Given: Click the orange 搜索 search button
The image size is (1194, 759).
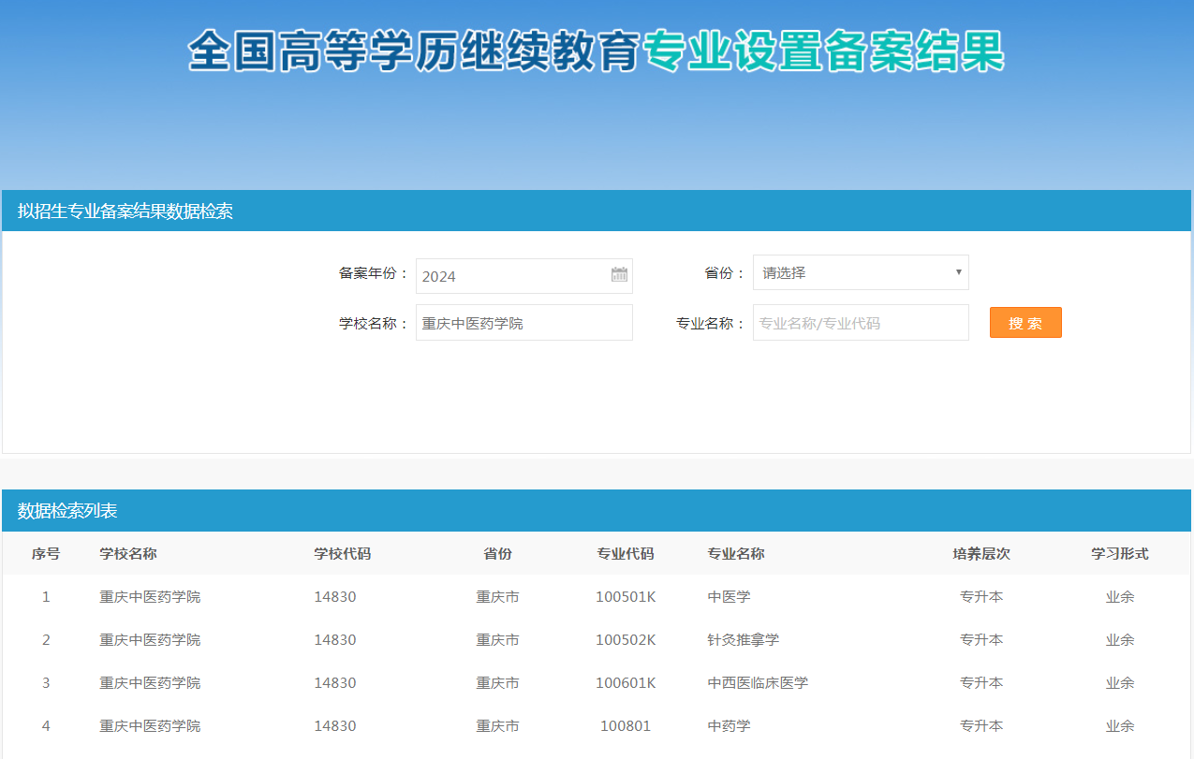Looking at the screenshot, I should tap(1024, 323).
